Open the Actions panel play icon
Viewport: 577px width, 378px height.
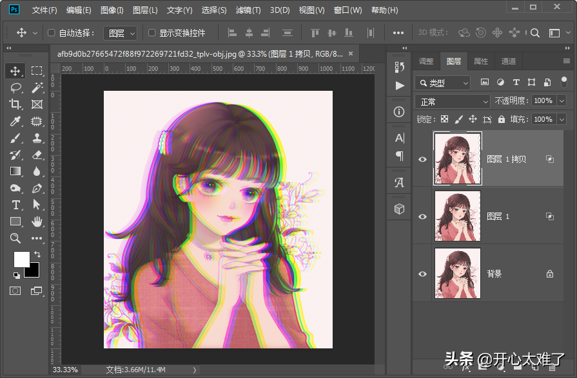click(x=399, y=86)
